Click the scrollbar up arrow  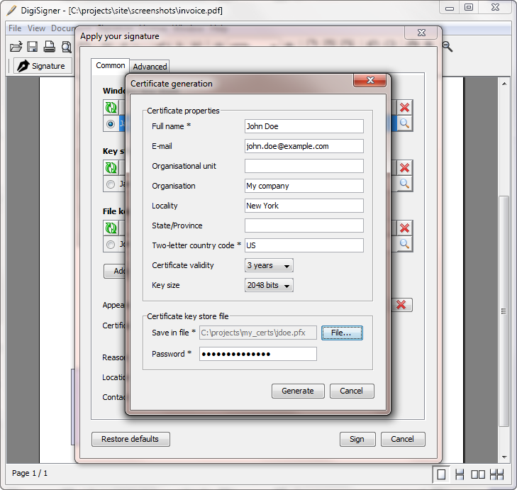point(504,84)
